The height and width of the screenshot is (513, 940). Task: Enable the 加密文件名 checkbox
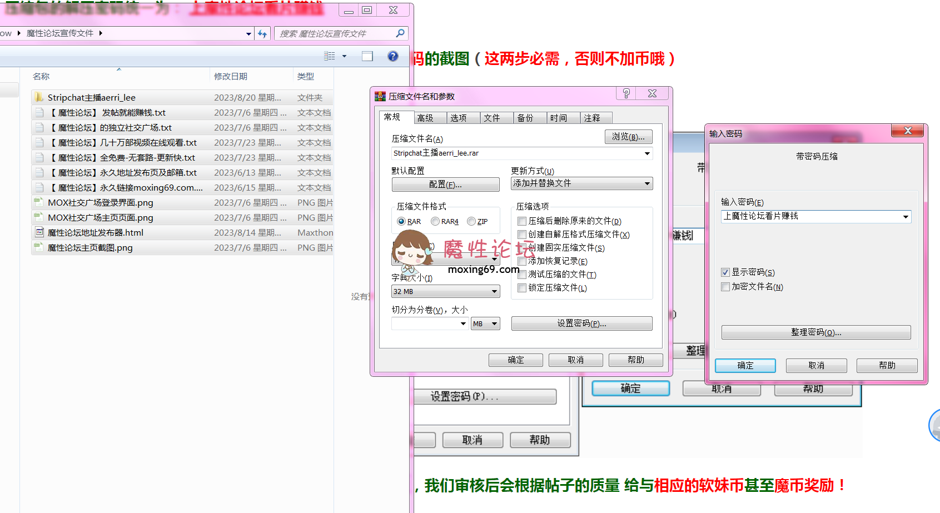pos(725,286)
